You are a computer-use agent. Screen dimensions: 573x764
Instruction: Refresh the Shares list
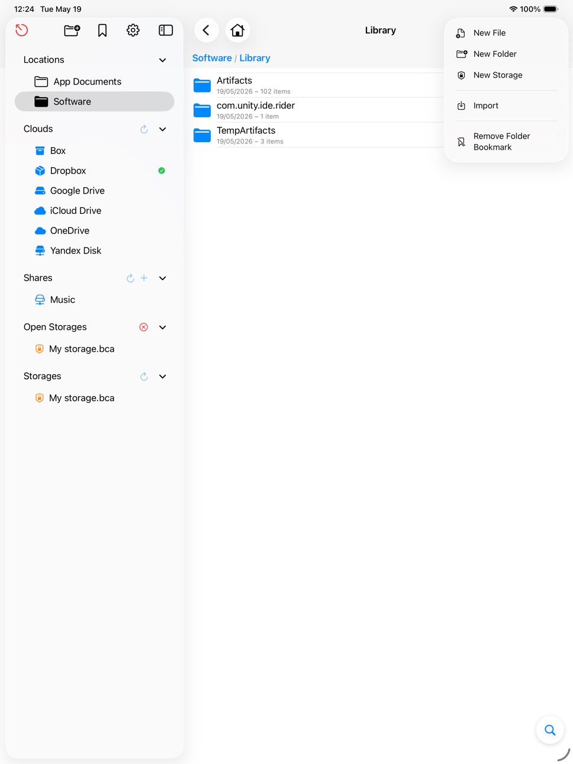[130, 278]
